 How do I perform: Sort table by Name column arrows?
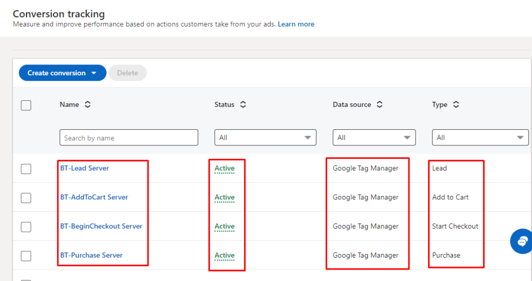[x=88, y=104]
